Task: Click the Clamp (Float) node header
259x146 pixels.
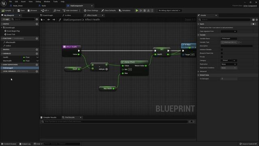Action: (x=134, y=62)
